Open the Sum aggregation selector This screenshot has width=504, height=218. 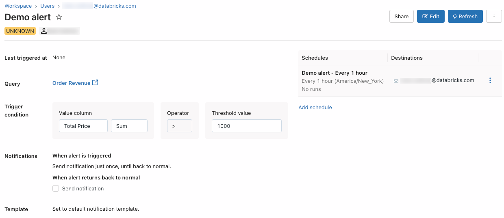tap(129, 126)
